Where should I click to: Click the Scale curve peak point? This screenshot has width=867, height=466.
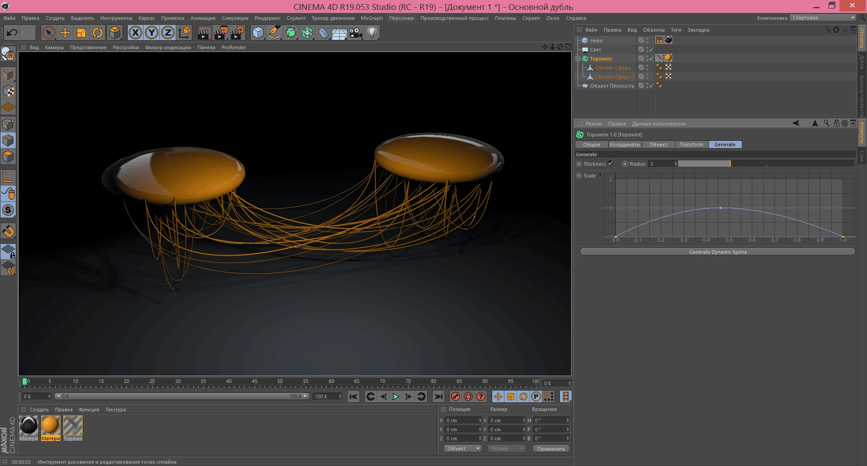720,208
